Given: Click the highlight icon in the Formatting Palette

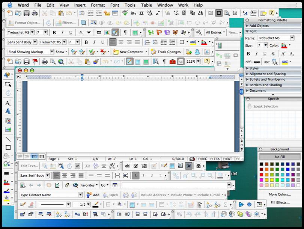Looking at the screenshot, I should (x=285, y=62).
